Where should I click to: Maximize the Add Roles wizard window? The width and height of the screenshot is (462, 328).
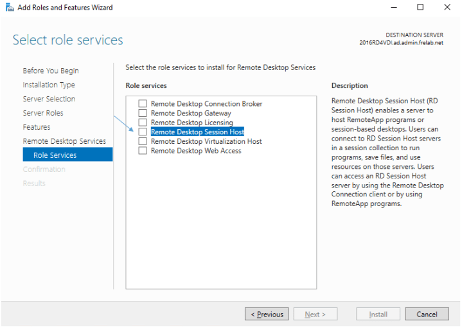click(x=420, y=7)
